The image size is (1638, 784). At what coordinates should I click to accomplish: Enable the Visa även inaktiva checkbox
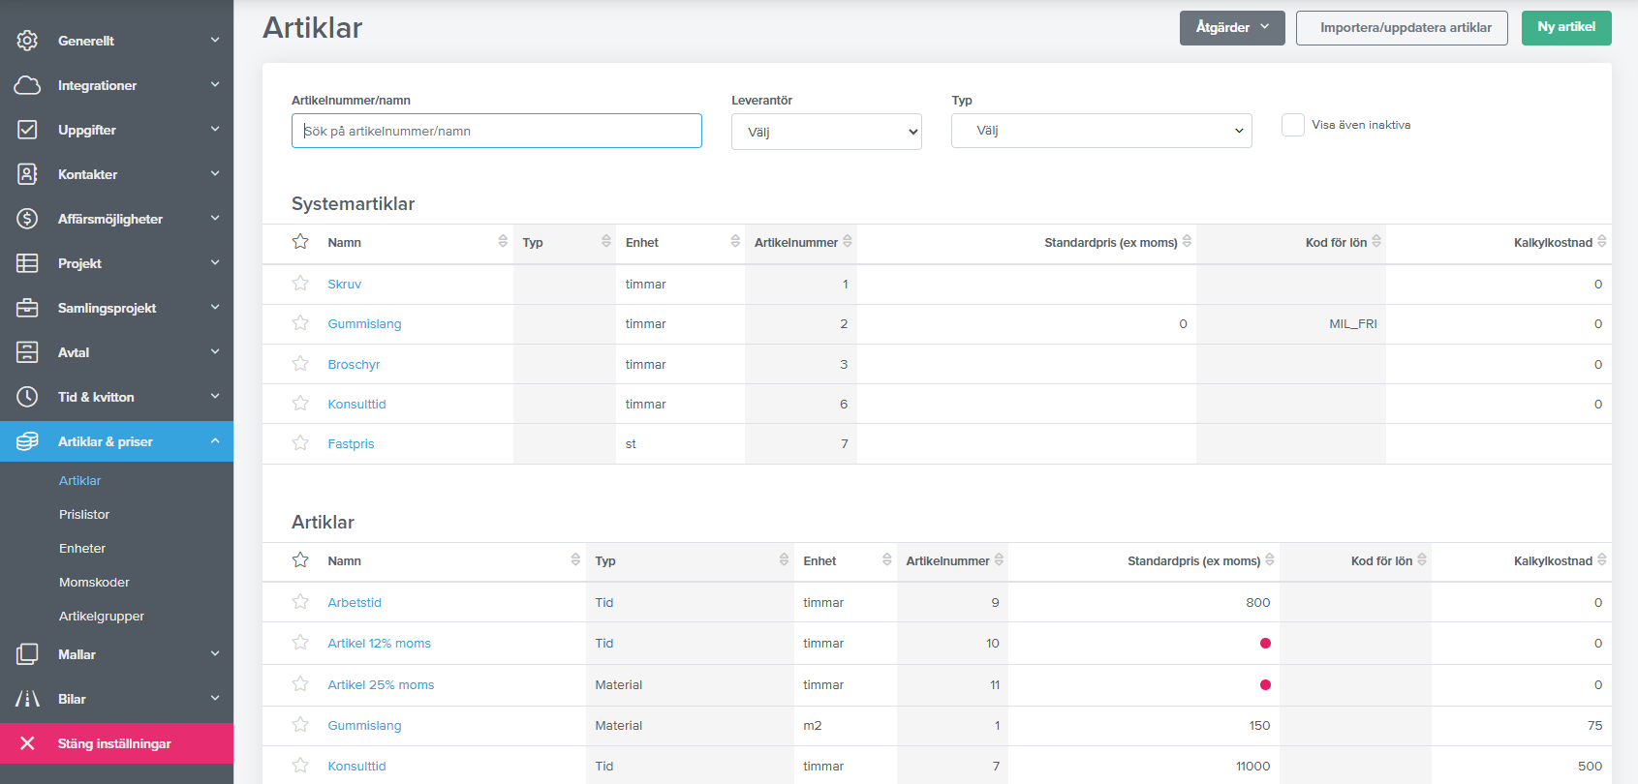pos(1292,125)
